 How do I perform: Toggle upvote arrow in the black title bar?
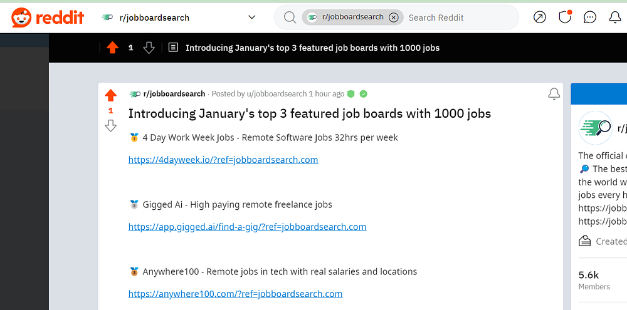click(112, 48)
